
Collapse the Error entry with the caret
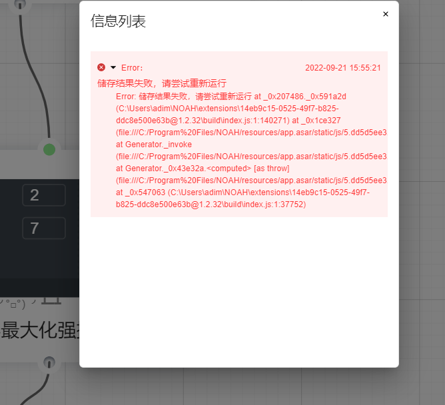point(113,67)
